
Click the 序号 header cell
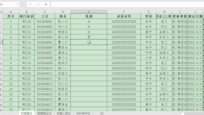pos(11,16)
